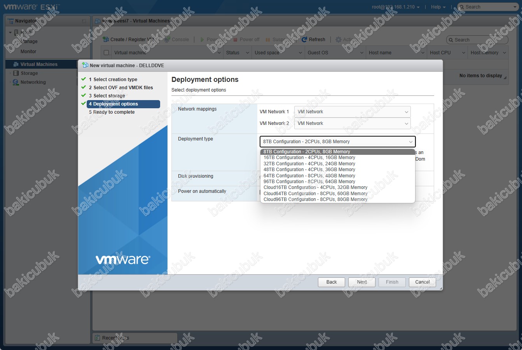
Task: Open the root@192.168.1.210 user menu
Action: point(396,7)
